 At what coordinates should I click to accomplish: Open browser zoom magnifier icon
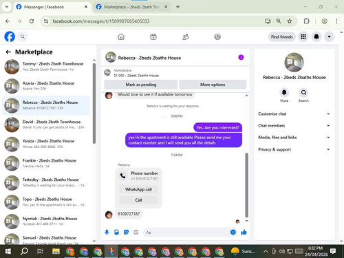[x=279, y=21]
